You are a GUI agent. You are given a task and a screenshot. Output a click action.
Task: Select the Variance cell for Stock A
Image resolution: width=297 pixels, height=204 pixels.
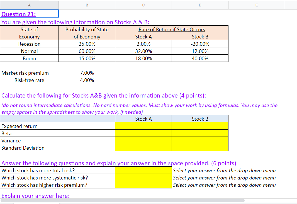click(x=143, y=140)
